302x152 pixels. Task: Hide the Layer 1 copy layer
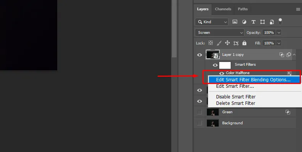(199, 55)
